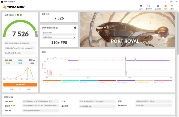Click the CPU field in system info
This screenshot has width=179, height=117.
point(97,101)
